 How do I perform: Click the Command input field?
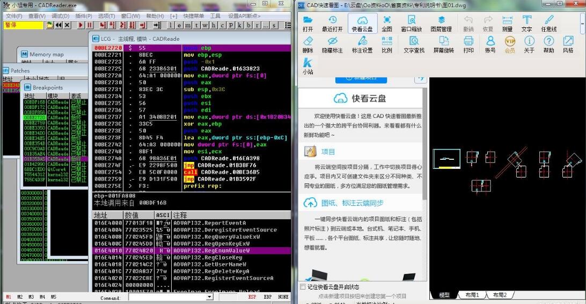[168, 297]
